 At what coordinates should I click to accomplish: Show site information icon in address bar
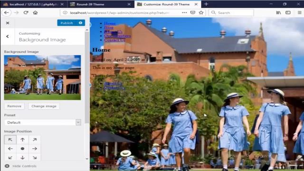coord(65,13)
